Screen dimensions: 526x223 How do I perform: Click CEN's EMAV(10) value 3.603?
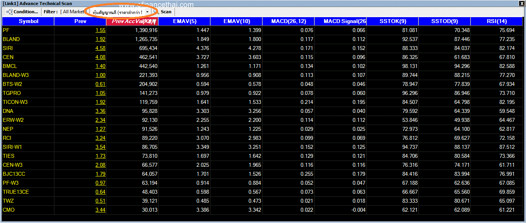click(x=255, y=57)
